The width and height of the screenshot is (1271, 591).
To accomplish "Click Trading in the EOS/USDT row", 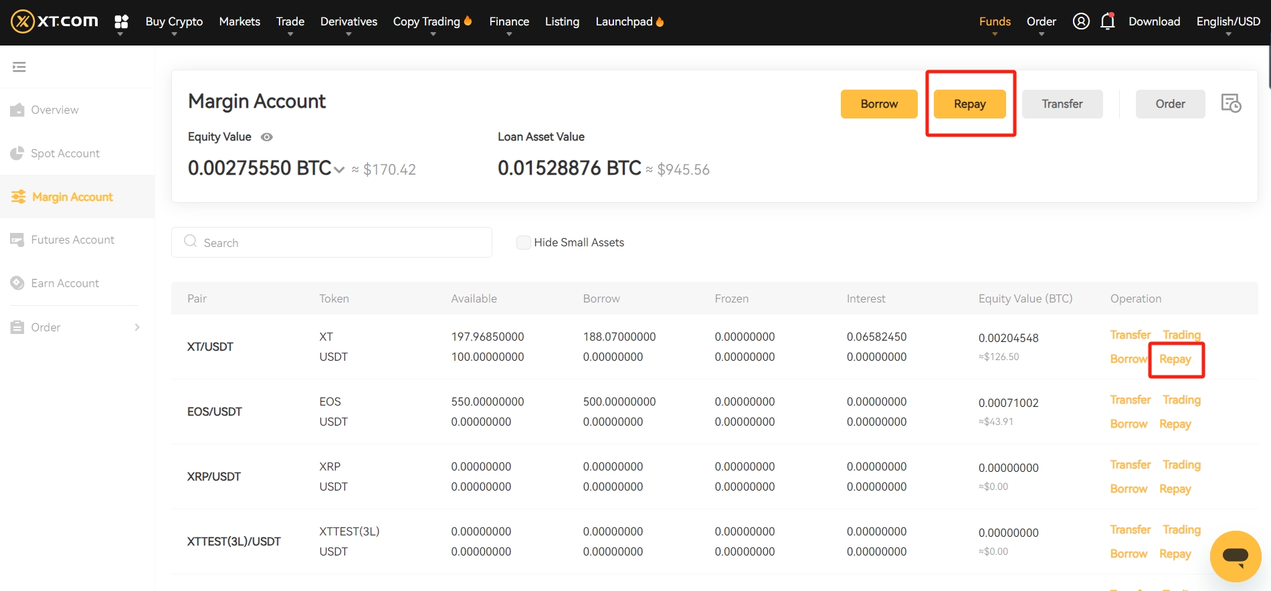I will (1181, 400).
